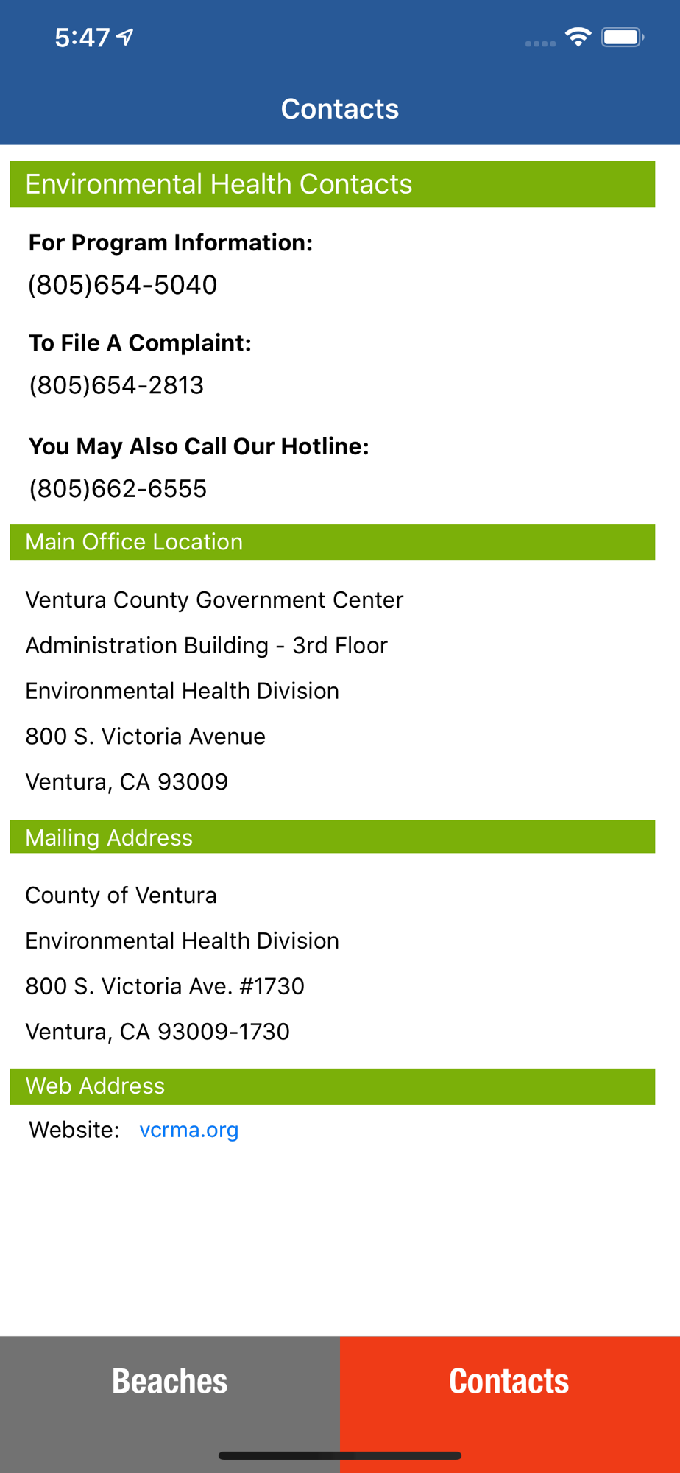Select the Contacts tab
This screenshot has width=680, height=1473.
click(510, 1381)
